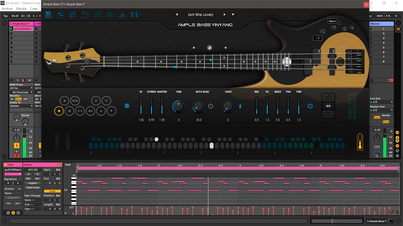Click the blue capo icon beside the CAPO knob
The image size is (403, 226).
[240, 106]
